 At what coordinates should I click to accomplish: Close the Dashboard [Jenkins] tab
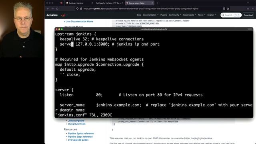point(92,3)
